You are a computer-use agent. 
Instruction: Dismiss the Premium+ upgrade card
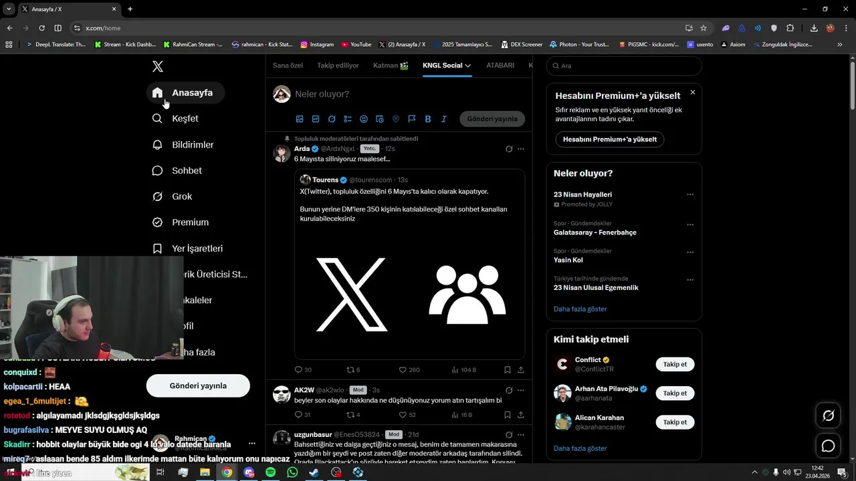tap(693, 92)
